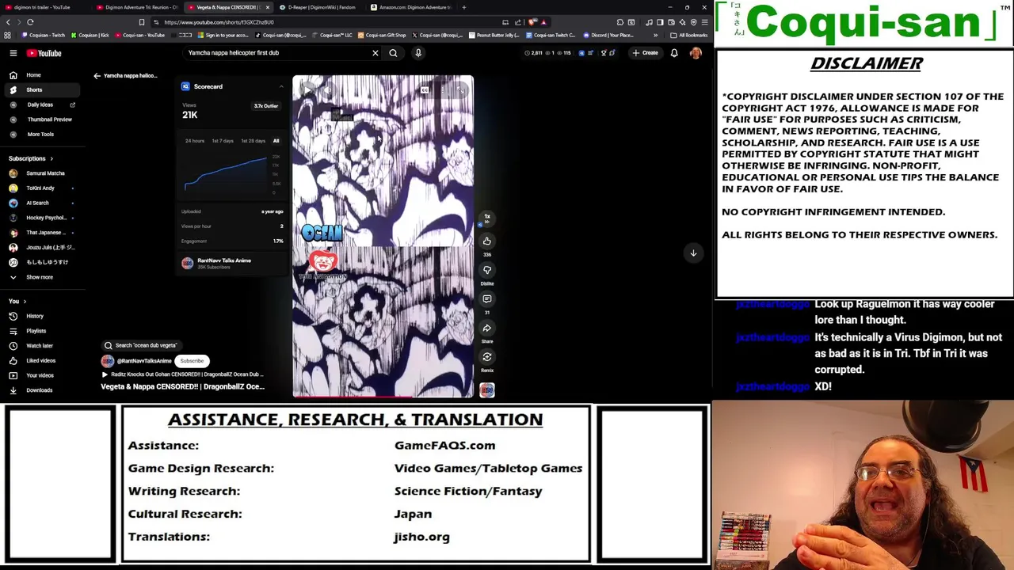Open the Short's more options menu
Image resolution: width=1014 pixels, height=570 pixels.
pyautogui.click(x=443, y=90)
